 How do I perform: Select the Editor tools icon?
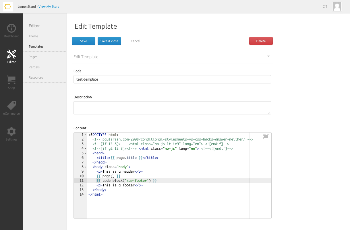[x=11, y=54]
